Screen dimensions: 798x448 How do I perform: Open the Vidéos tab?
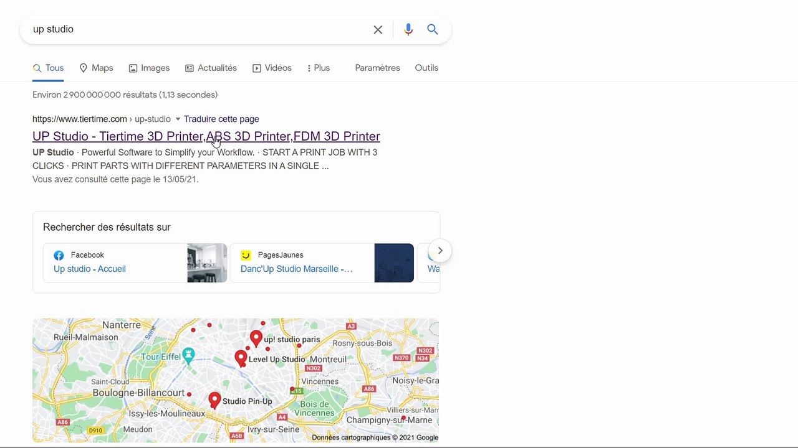click(x=272, y=68)
